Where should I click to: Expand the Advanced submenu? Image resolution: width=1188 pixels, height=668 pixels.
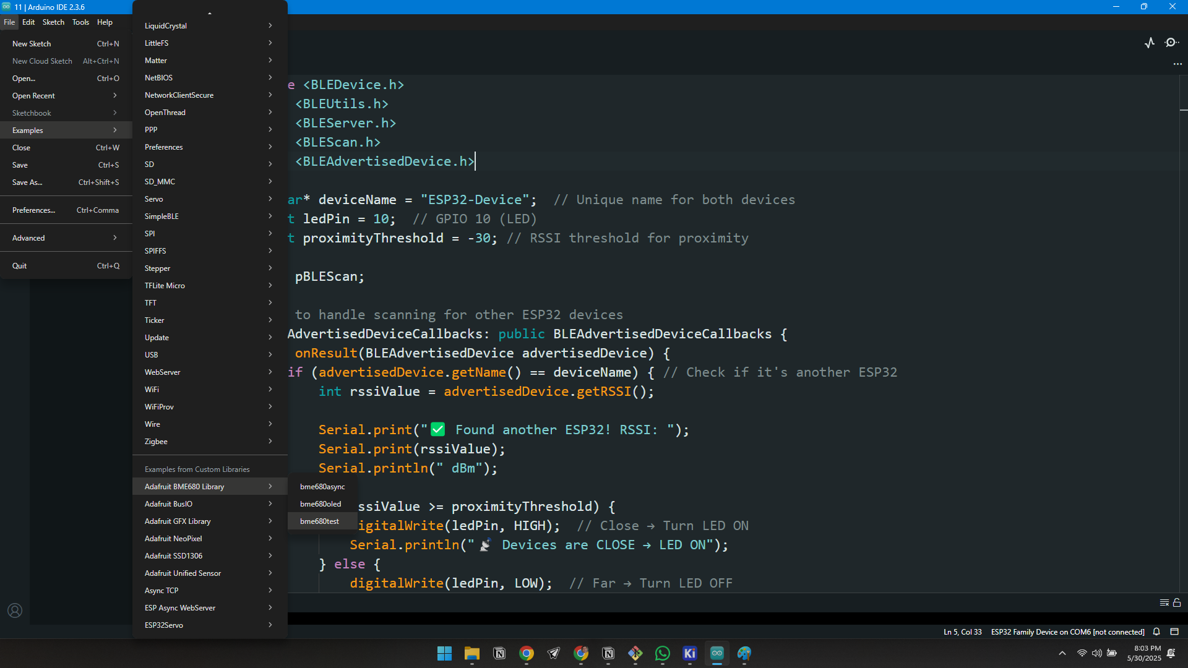(x=66, y=238)
